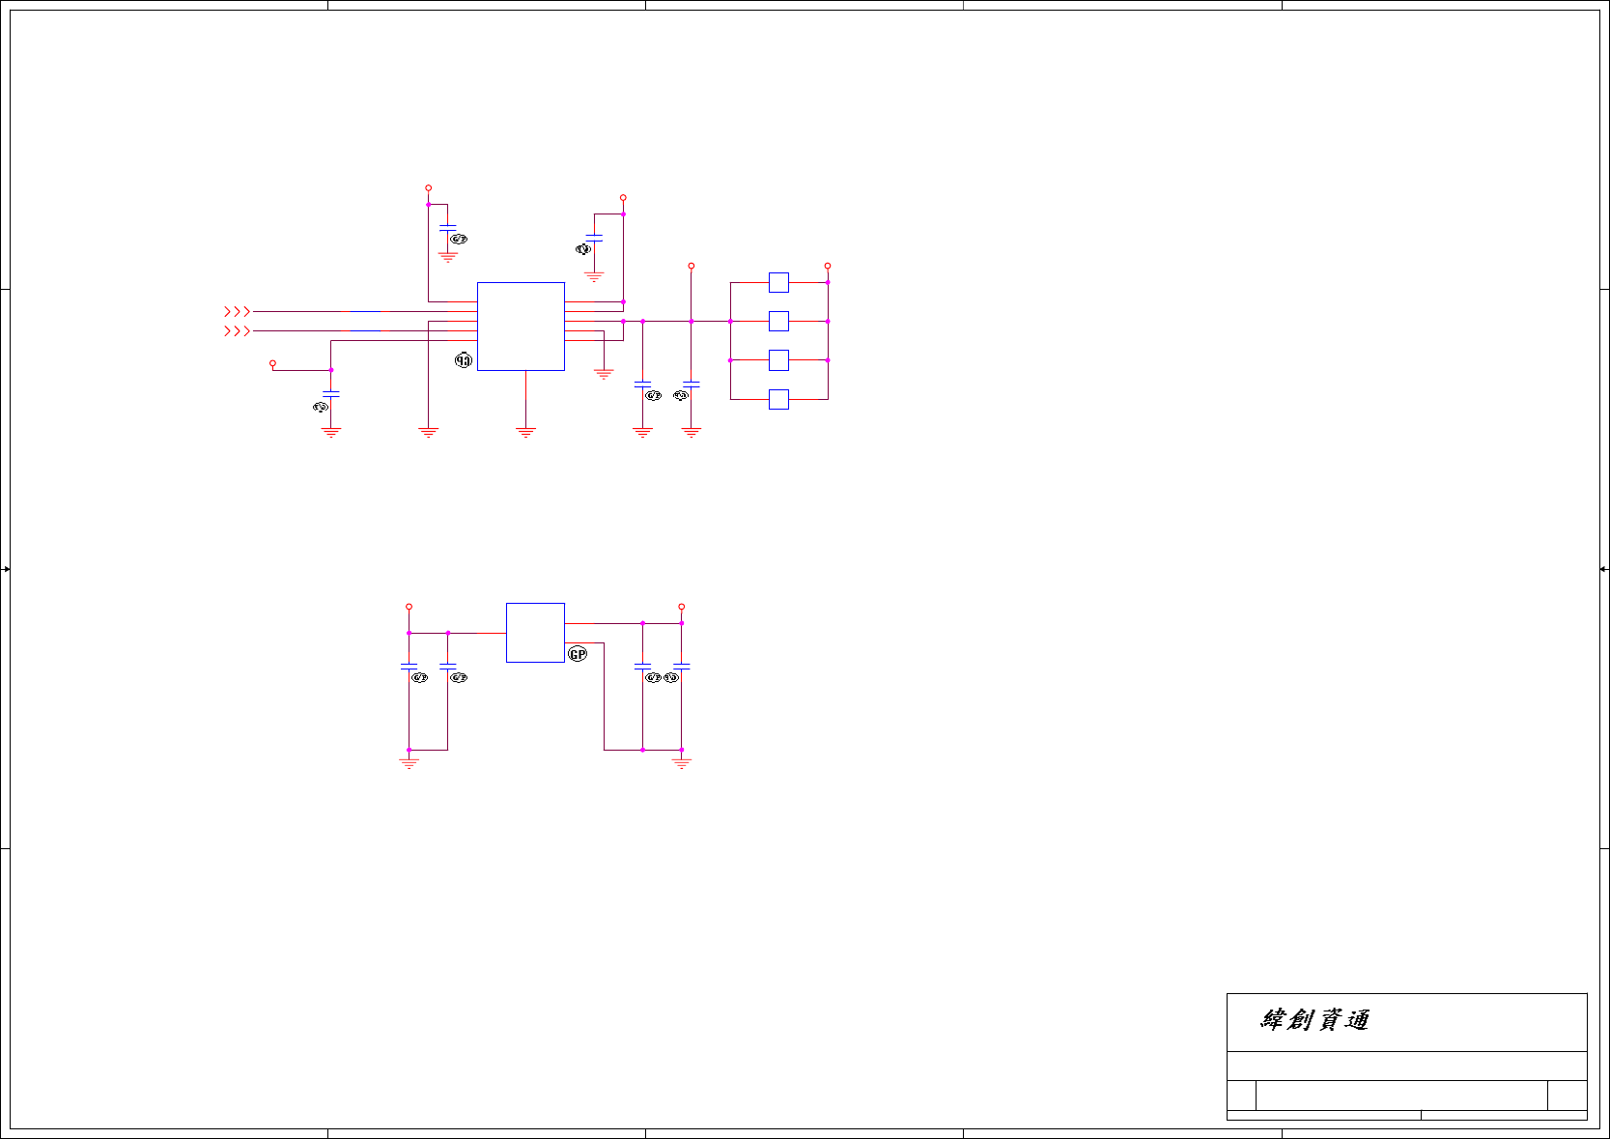The image size is (1610, 1139).
Task: Select the upper triple-arrow input port
Action: click(x=238, y=312)
